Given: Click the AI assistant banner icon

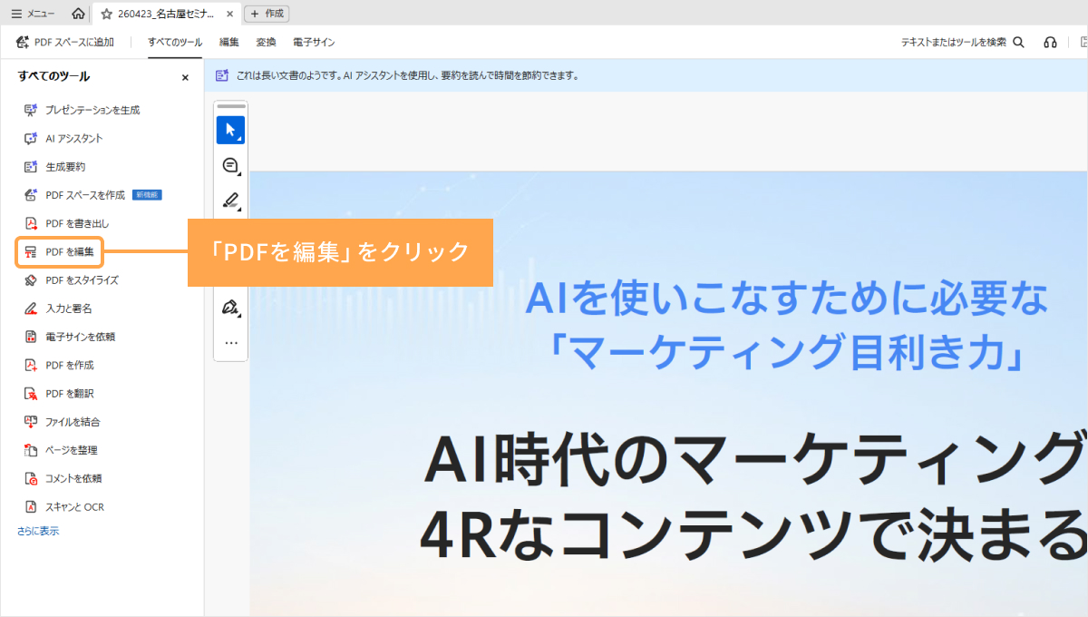Looking at the screenshot, I should pyautogui.click(x=222, y=75).
